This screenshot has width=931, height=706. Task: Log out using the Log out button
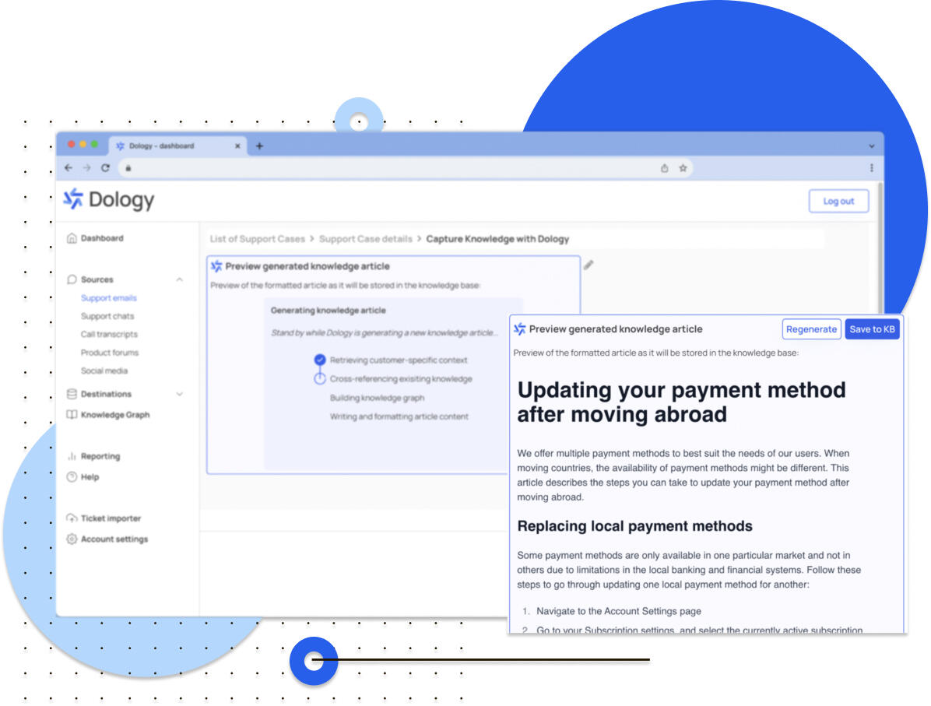(838, 201)
